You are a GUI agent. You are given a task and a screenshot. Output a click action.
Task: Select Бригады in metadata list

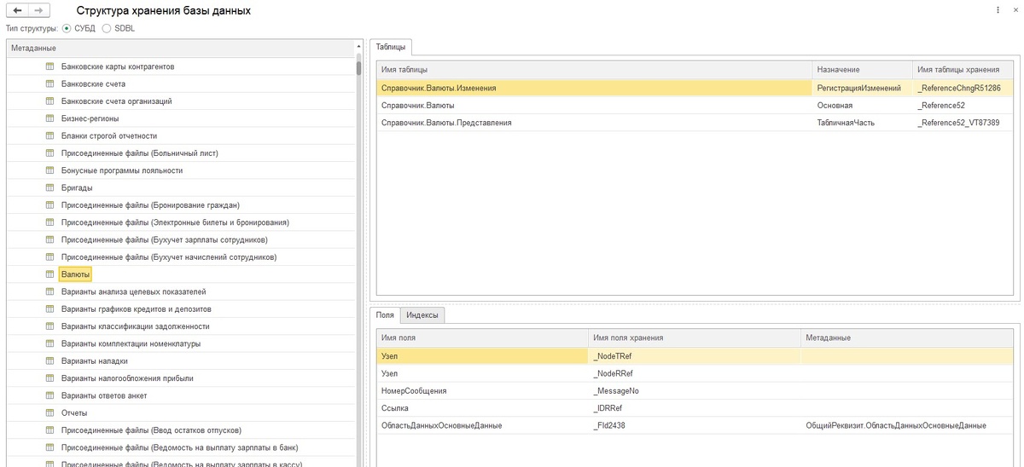pyautogui.click(x=77, y=187)
